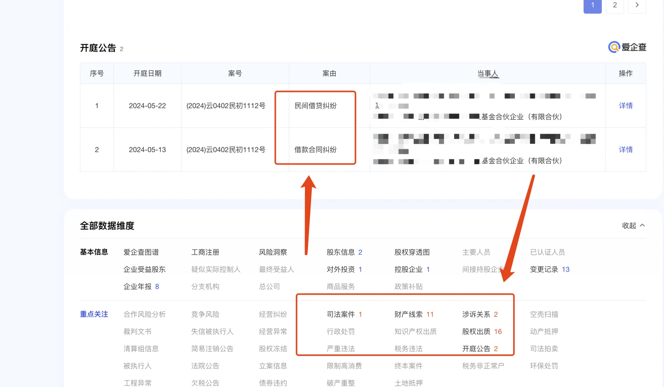Image resolution: width=664 pixels, height=387 pixels.
Task: Click 裁判文书 item
Action: [x=137, y=331]
